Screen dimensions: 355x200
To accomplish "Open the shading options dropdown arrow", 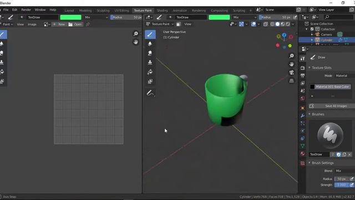I will click(293, 24).
